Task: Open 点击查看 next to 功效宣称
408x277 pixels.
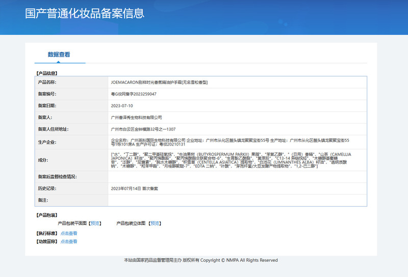Action: tap(69, 242)
